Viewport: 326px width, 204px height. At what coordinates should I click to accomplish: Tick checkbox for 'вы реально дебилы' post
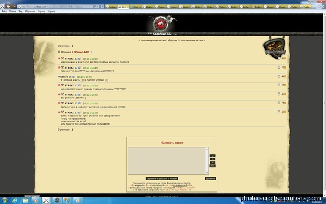coord(279,94)
